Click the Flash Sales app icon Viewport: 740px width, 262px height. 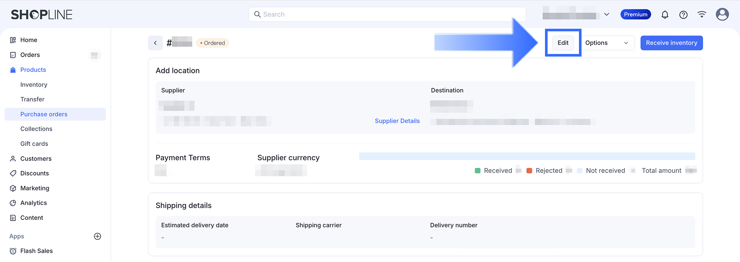click(x=13, y=251)
